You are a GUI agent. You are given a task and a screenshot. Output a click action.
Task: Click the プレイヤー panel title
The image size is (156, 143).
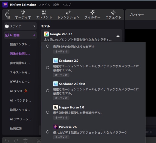tap(136, 15)
